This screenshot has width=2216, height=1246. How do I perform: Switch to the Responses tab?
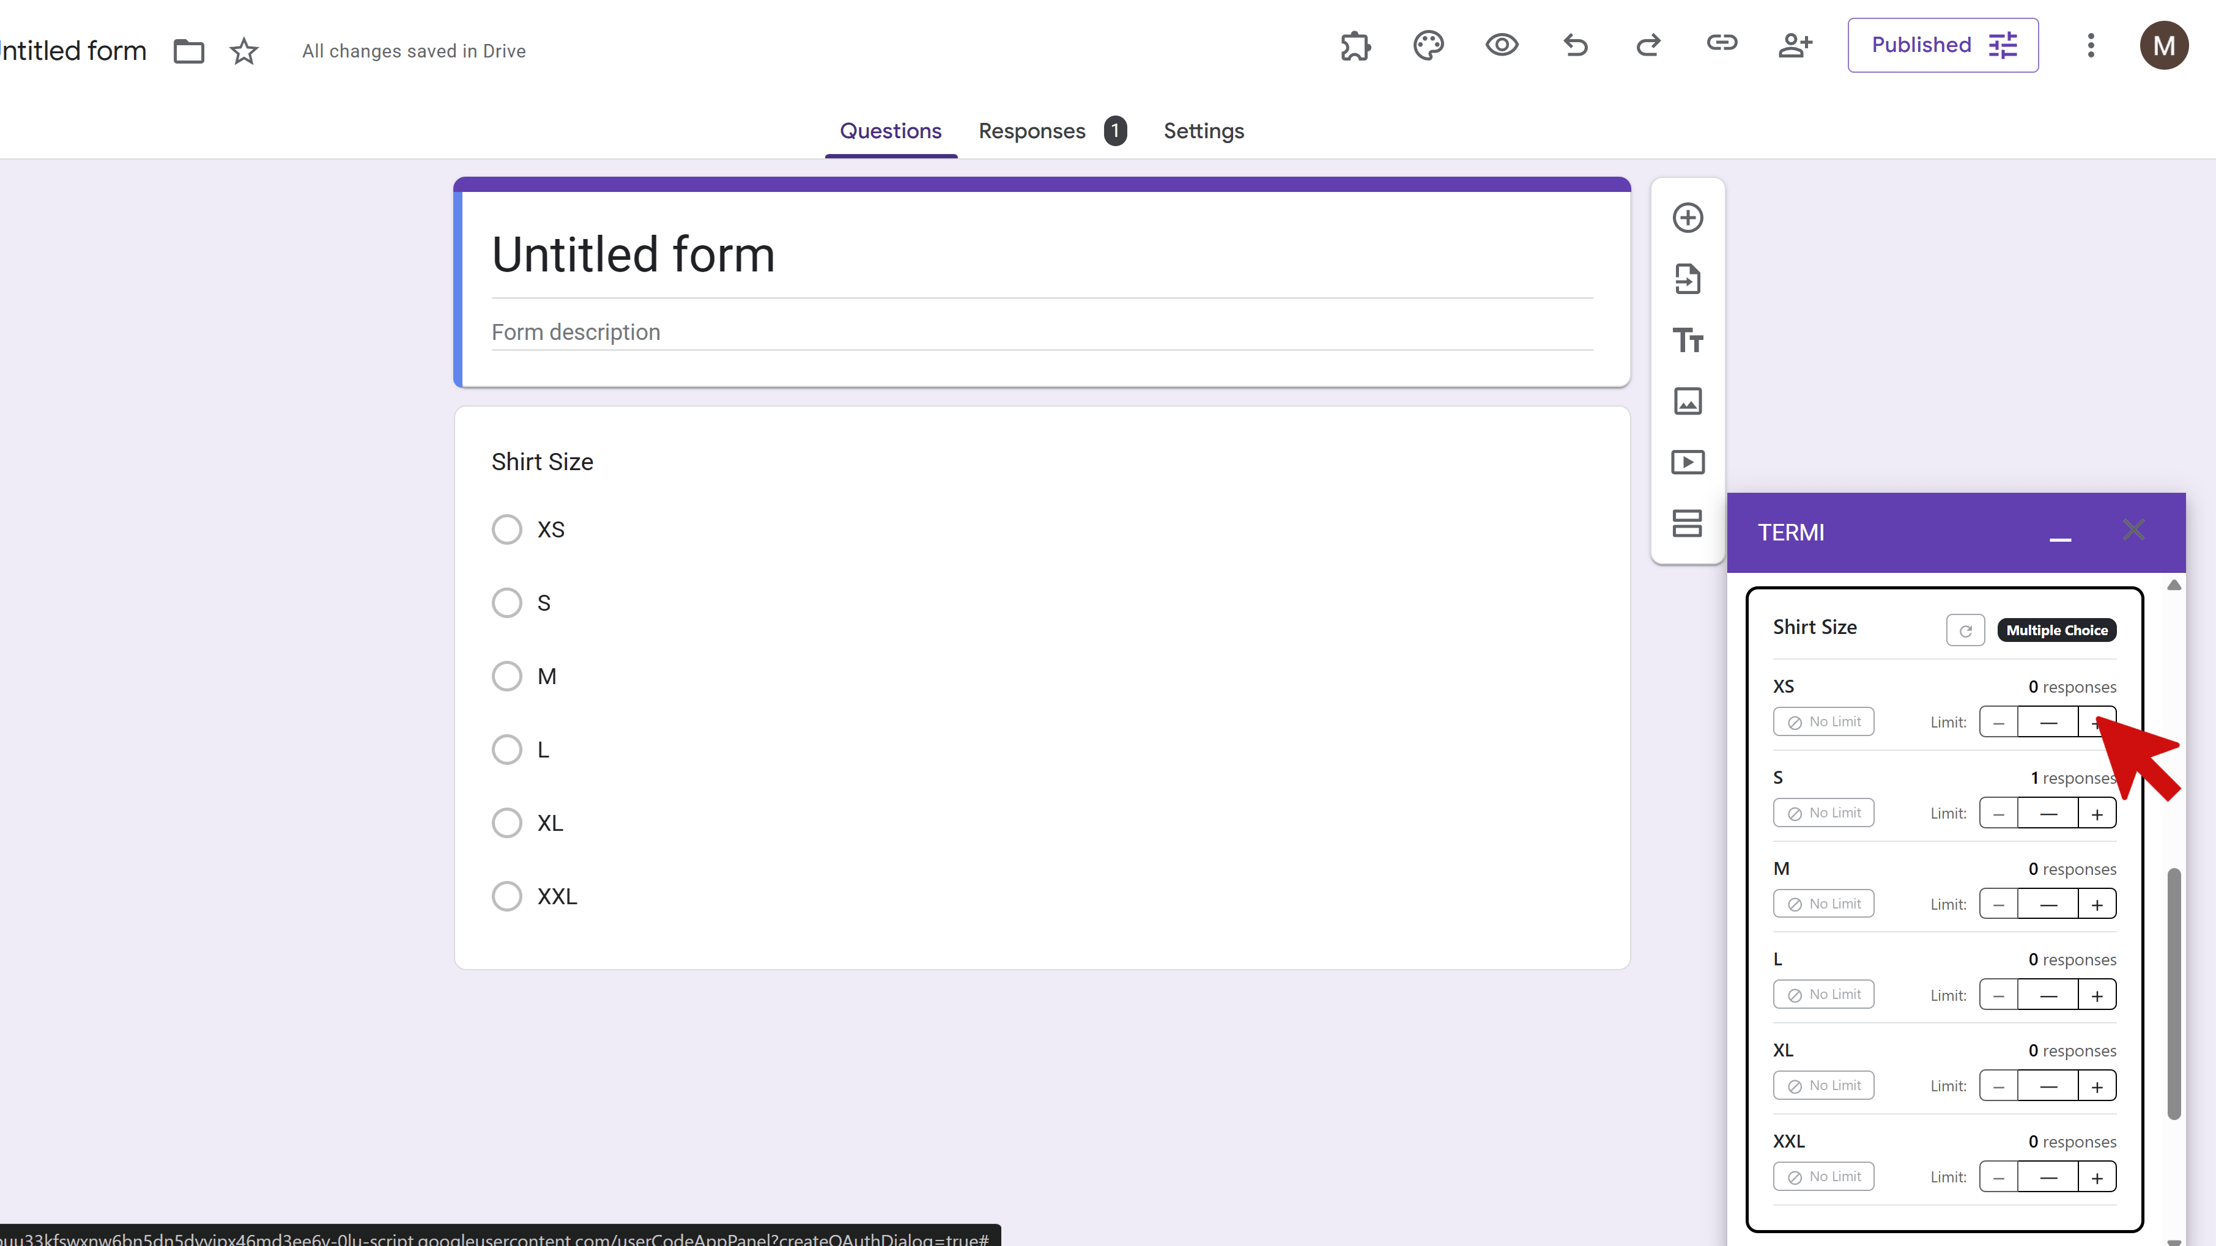(1031, 131)
